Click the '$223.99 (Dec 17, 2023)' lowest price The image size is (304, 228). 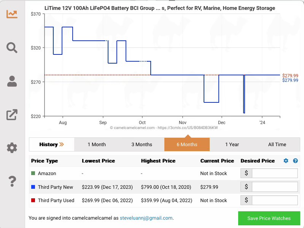tap(107, 187)
